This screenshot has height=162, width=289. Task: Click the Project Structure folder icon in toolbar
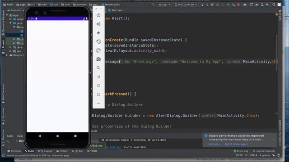245,5
